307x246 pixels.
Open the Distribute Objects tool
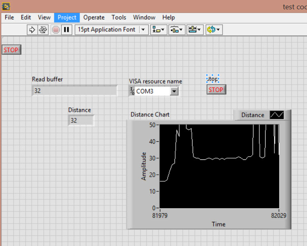176,29
